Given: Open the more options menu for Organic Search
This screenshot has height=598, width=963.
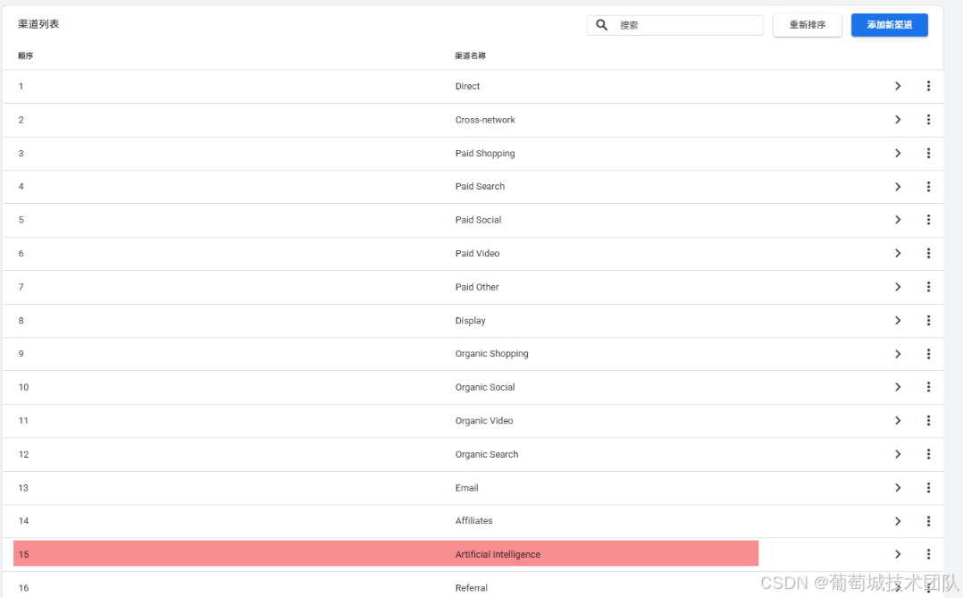Looking at the screenshot, I should click(x=928, y=453).
